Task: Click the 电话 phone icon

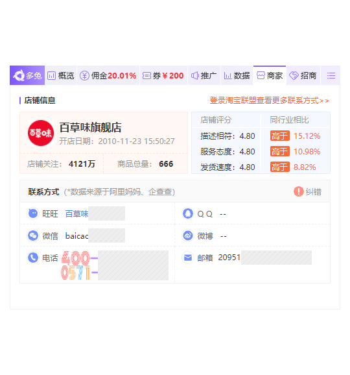Action: (x=33, y=258)
